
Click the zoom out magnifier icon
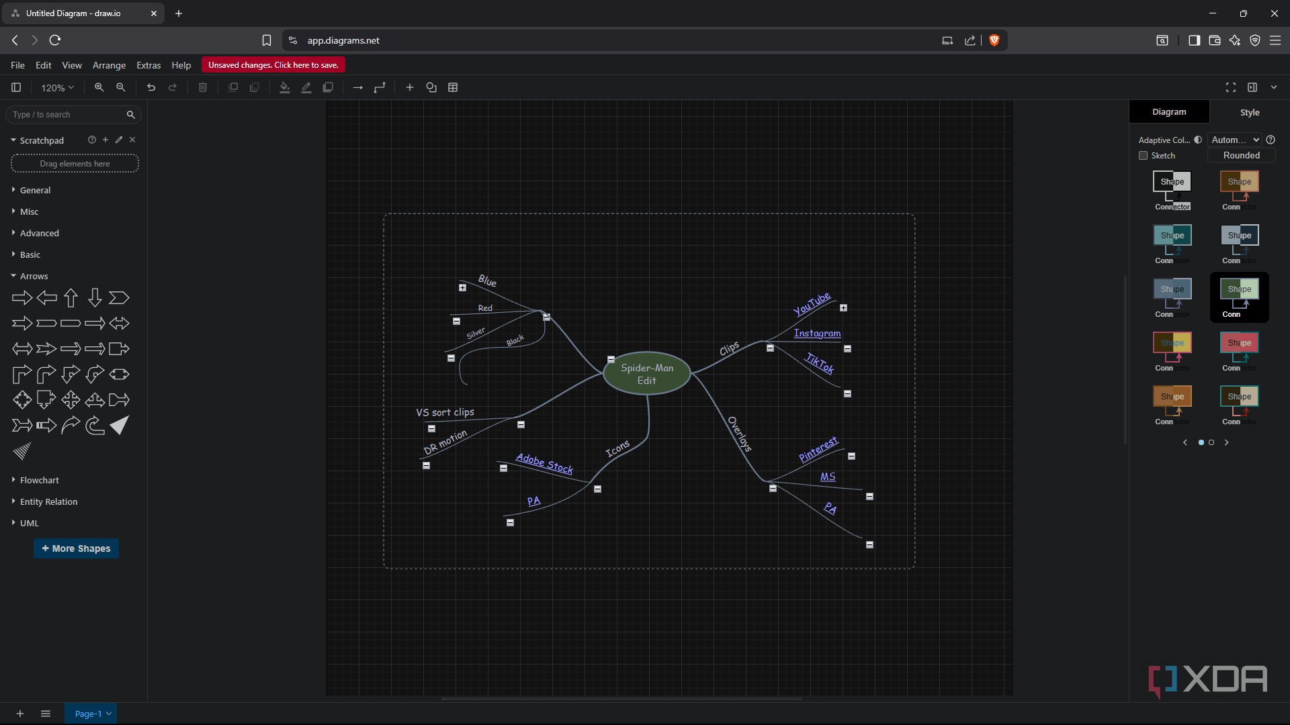pyautogui.click(x=121, y=87)
